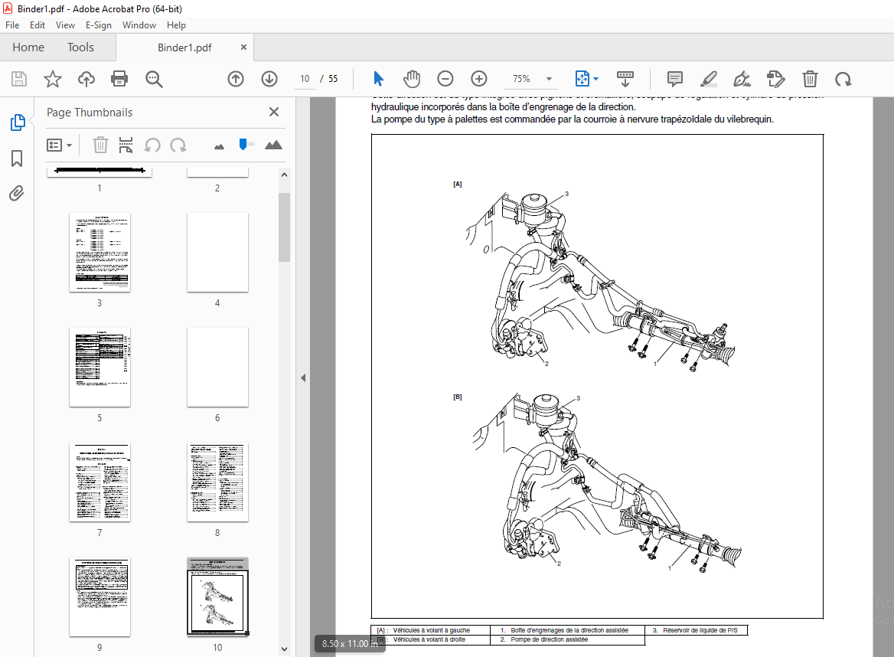Zoom in with the plus circle

click(x=479, y=79)
